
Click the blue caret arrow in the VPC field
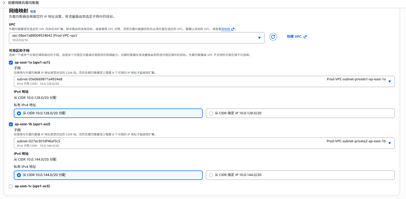259,38
